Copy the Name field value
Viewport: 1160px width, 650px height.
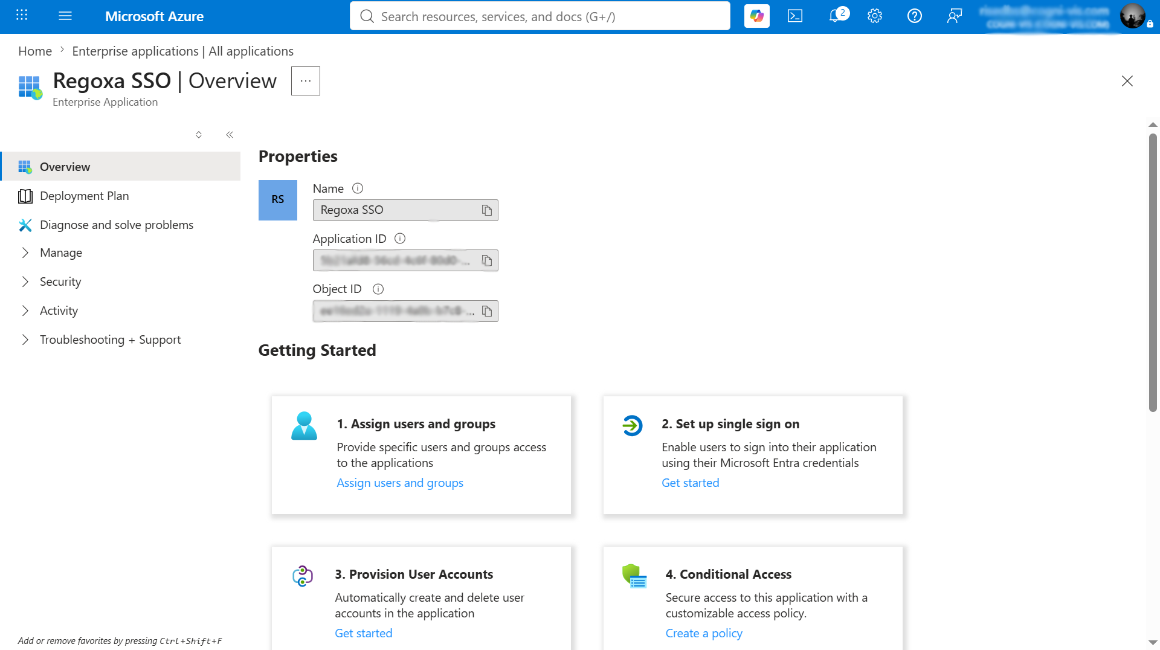click(x=487, y=210)
